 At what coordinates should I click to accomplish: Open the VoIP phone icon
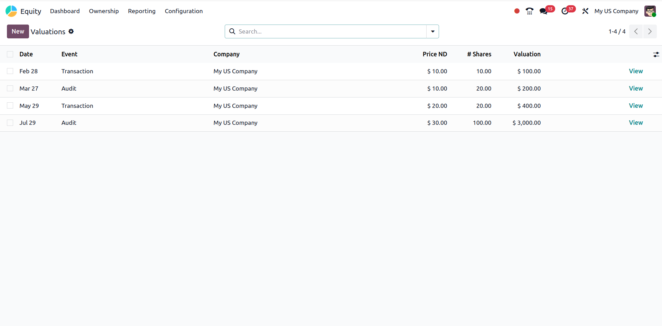(529, 11)
